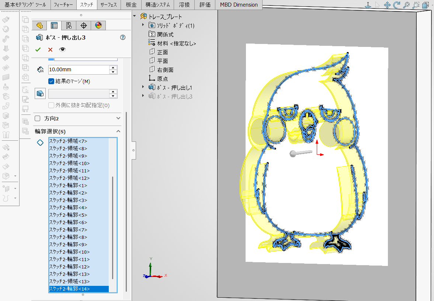Image resolution: width=434 pixels, height=301 pixels.
Task: Click Zoom to Area magnifier
Action: [416, 5]
